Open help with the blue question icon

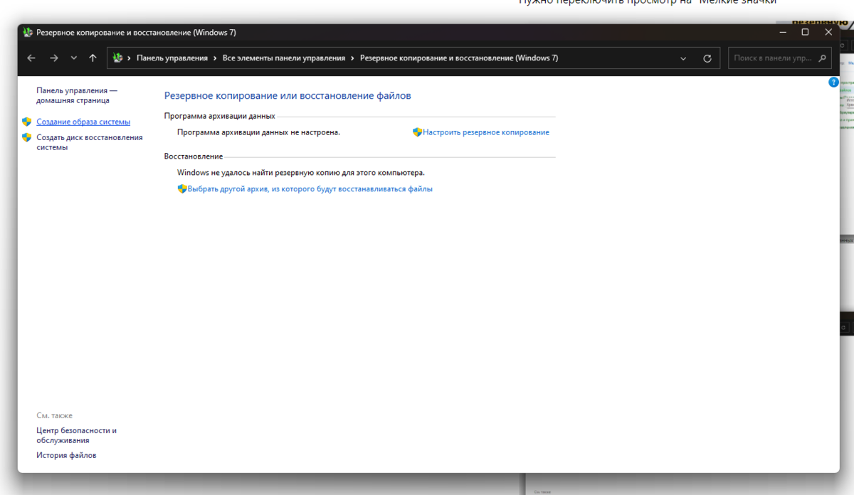[x=833, y=82]
